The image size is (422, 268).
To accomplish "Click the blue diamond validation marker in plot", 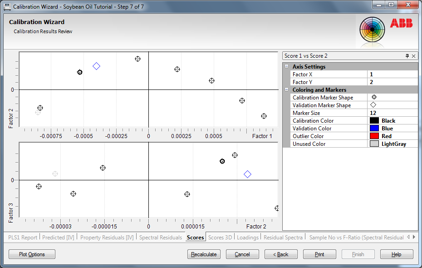I will point(247,174).
